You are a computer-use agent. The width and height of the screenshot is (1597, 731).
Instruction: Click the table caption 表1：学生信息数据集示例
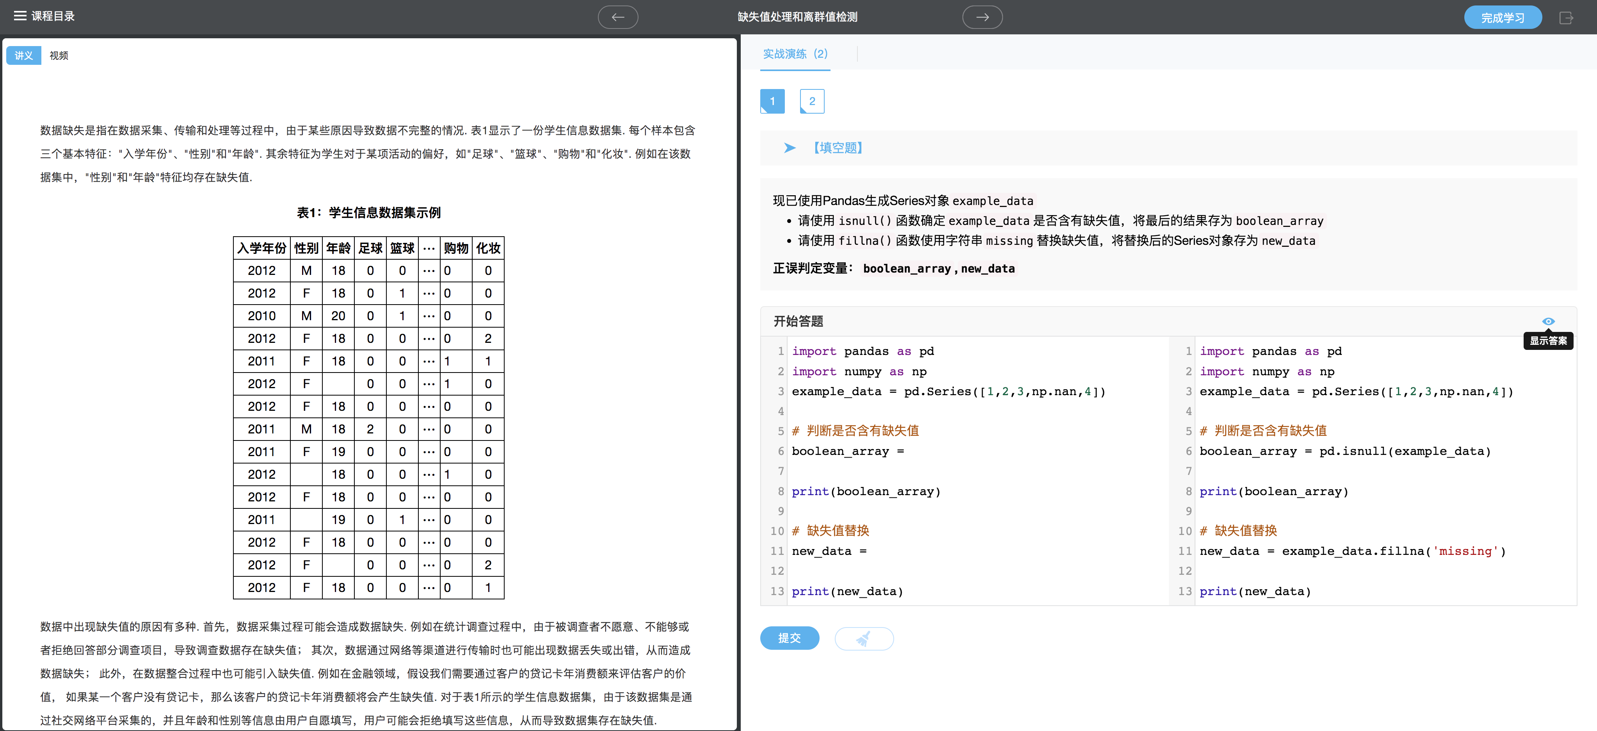(x=368, y=213)
